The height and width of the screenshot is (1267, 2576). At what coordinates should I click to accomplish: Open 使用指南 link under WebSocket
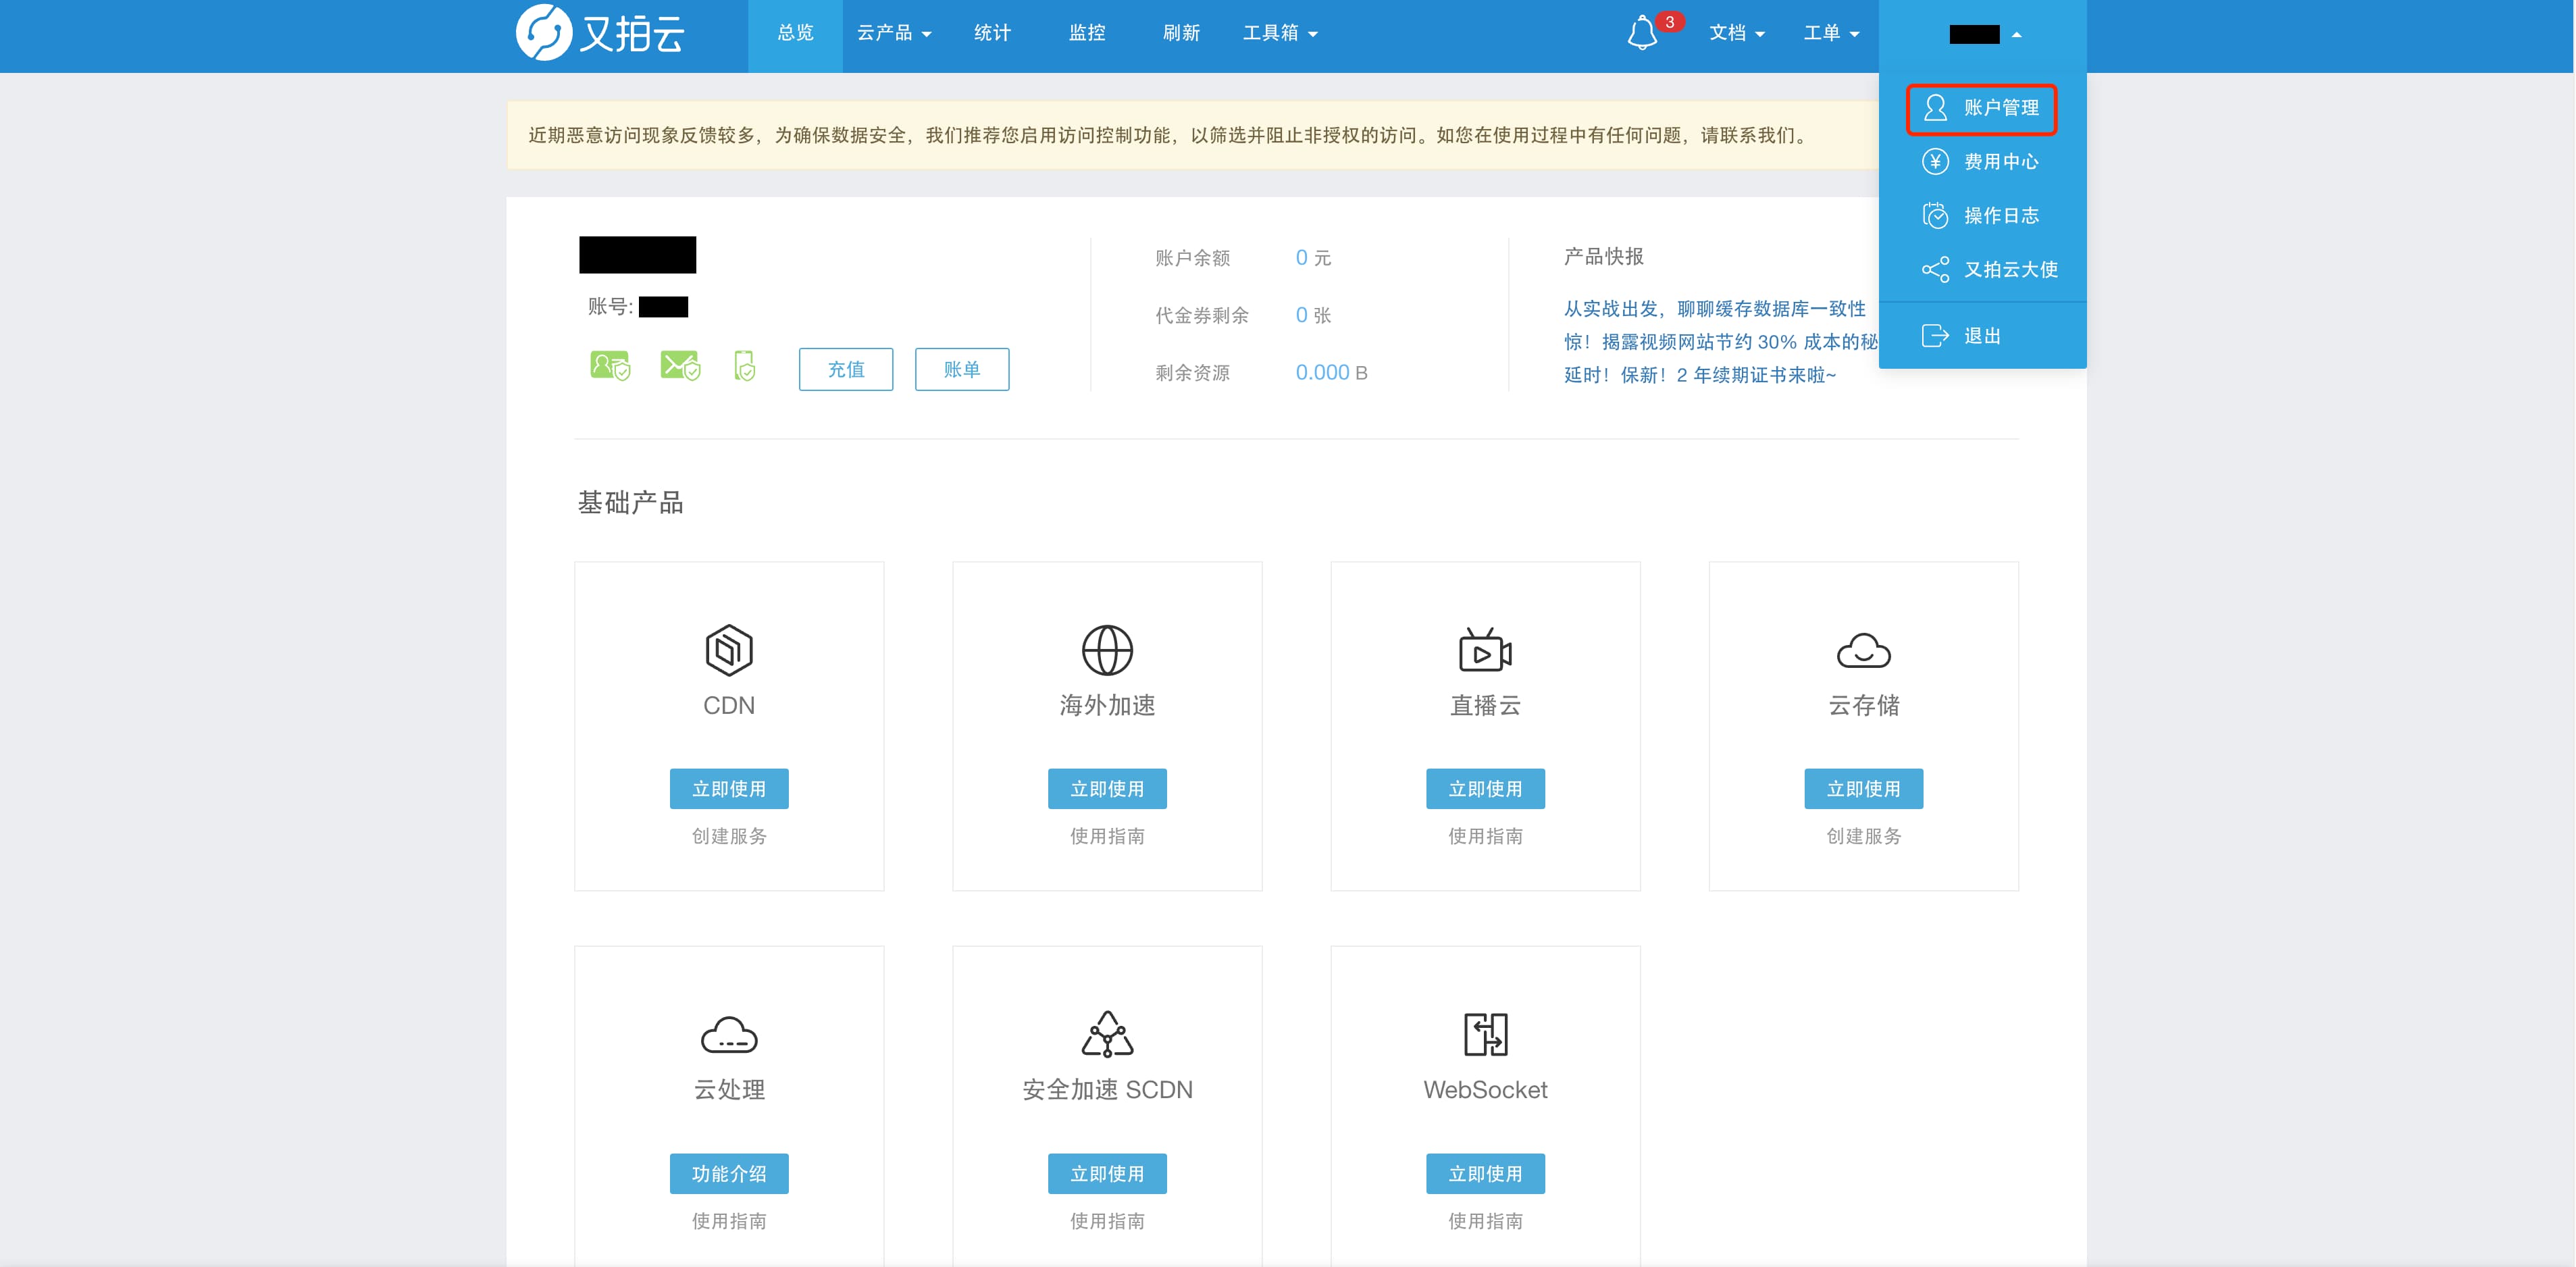click(x=1485, y=1221)
